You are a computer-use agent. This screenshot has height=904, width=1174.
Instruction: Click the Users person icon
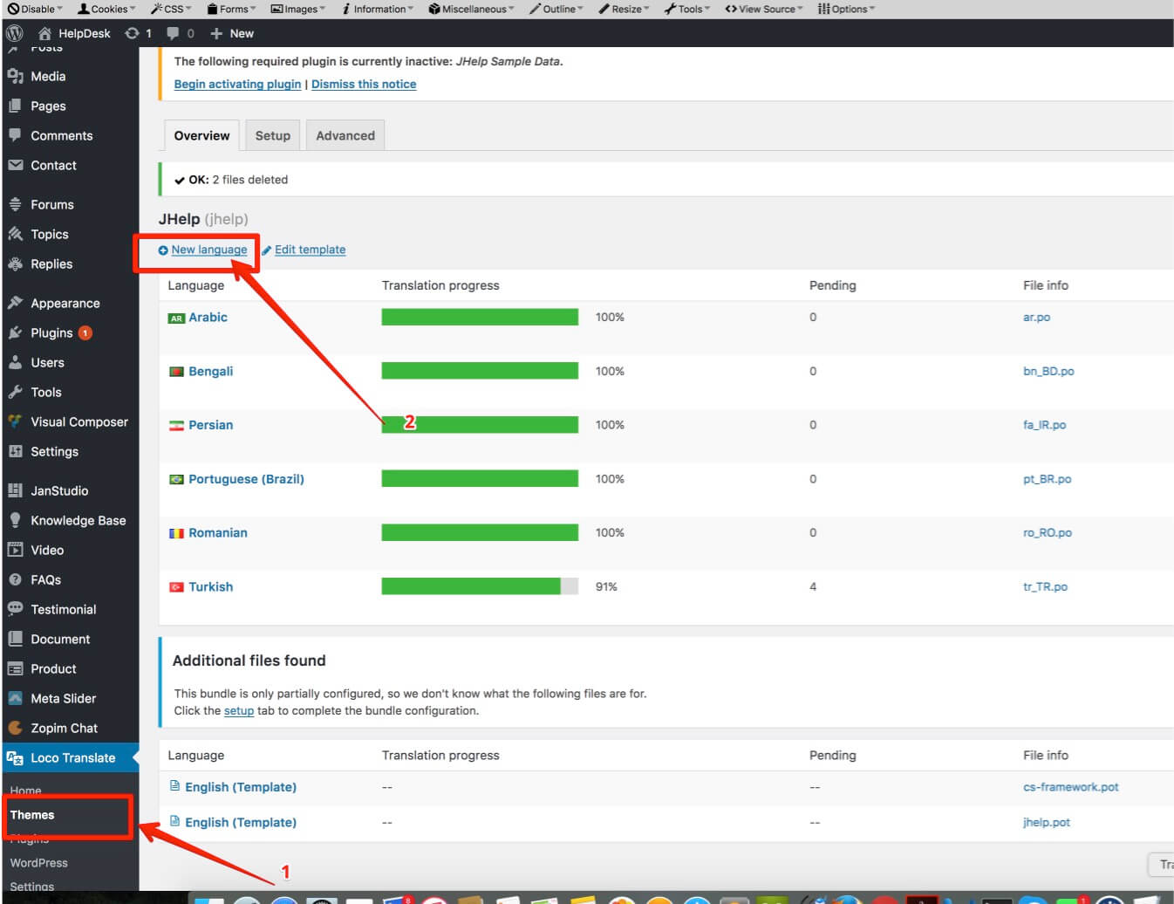tap(15, 362)
